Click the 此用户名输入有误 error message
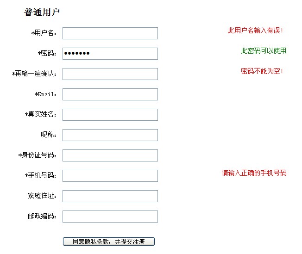 (x=255, y=31)
